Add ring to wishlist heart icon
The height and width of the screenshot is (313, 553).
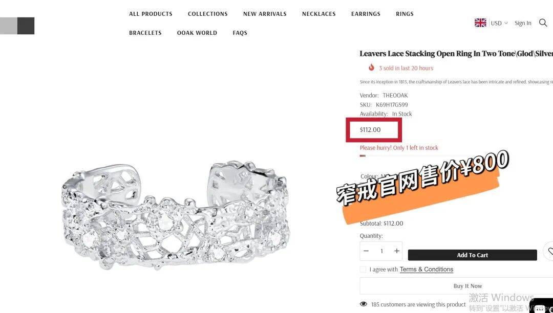click(x=549, y=251)
